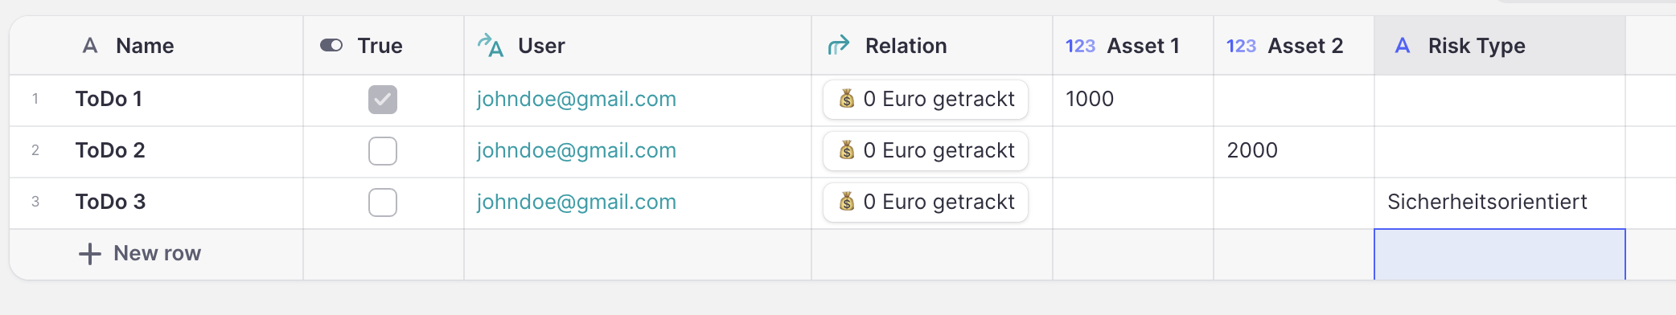The image size is (1676, 315).
Task: Select the Sicherheitsorientiert cell in ToDo 3
Action: point(1500,202)
